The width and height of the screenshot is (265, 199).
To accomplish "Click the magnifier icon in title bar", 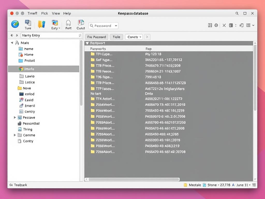I will [x=237, y=13].
